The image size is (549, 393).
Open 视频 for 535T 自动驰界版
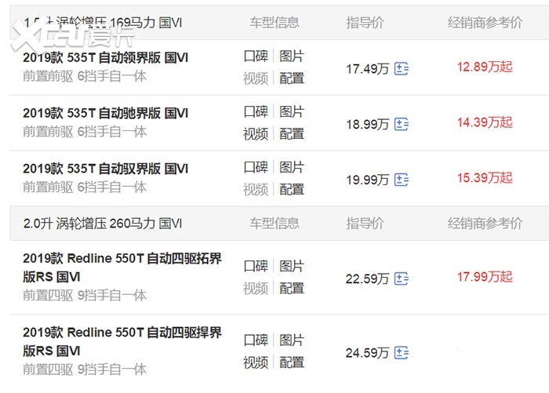[256, 133]
